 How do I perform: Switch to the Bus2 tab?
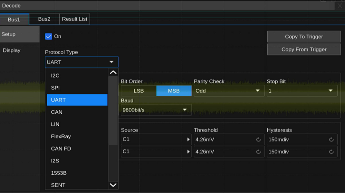(x=44, y=19)
